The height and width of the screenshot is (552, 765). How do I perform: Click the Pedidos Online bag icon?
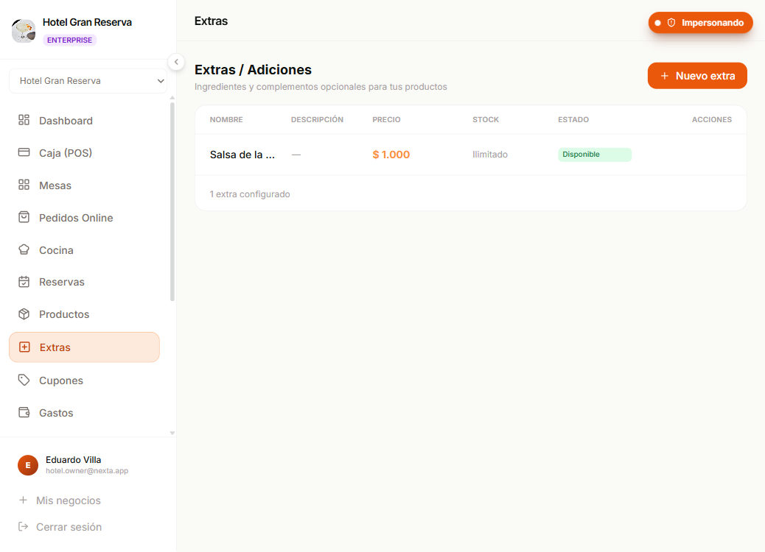point(24,217)
